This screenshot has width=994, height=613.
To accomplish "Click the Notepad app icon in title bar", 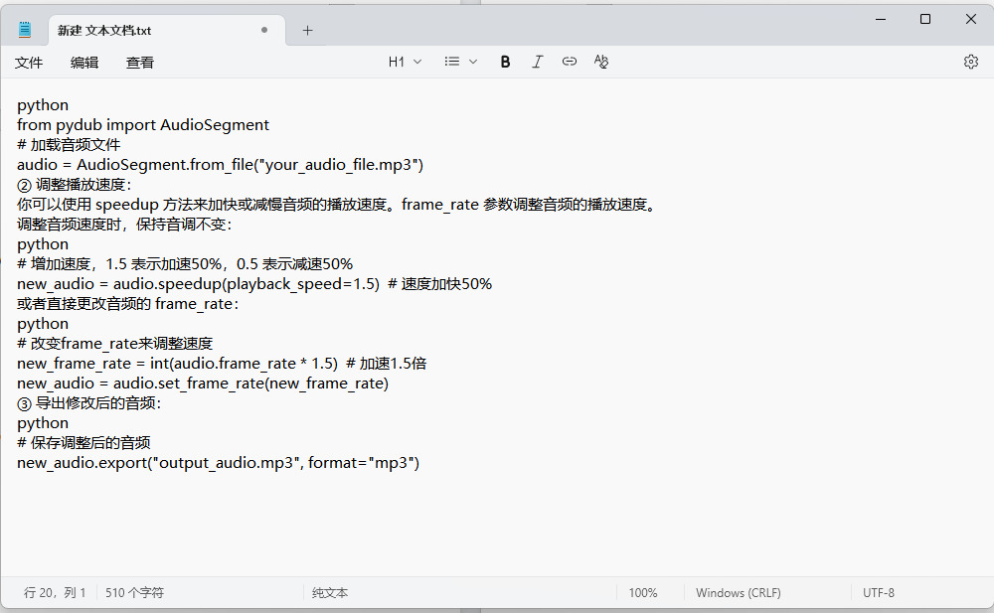I will point(25,30).
